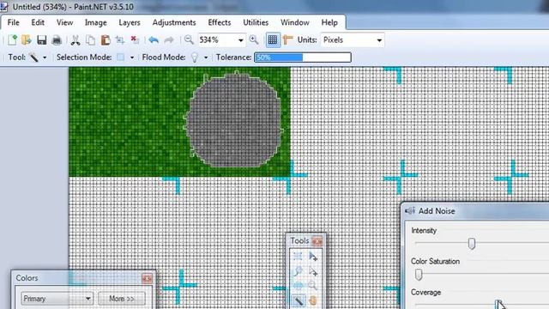Click the Open file folder icon
The height and width of the screenshot is (309, 549).
point(27,40)
